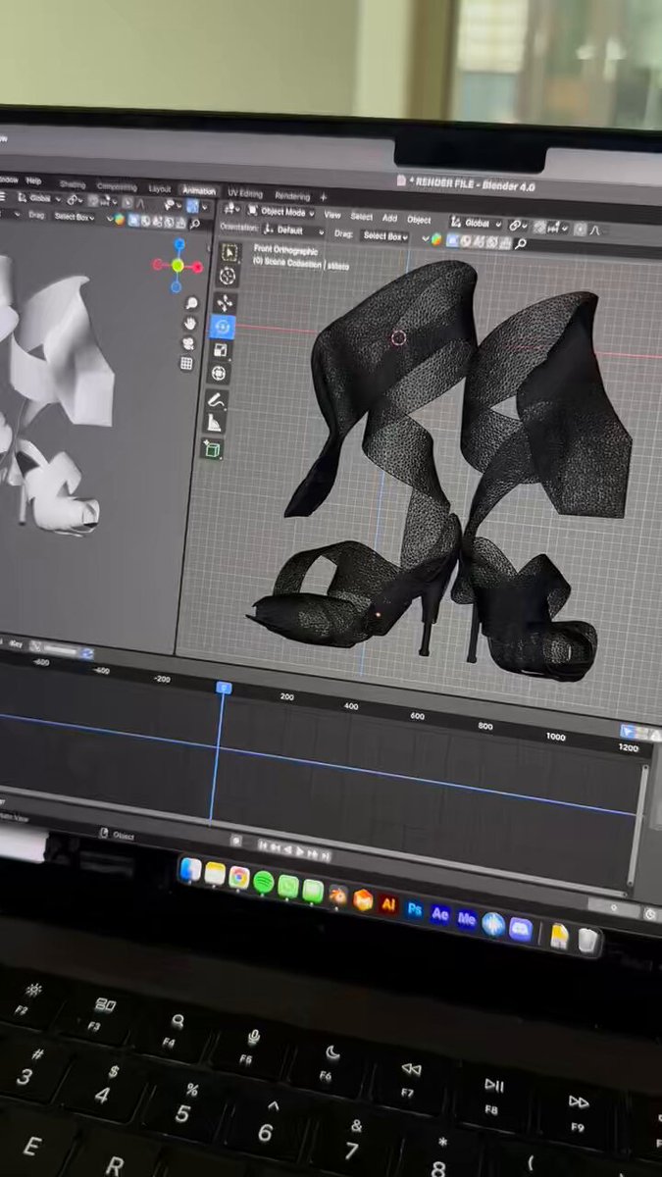
Task: Choose the highlighted Rotate tool
Action: pyautogui.click(x=222, y=327)
